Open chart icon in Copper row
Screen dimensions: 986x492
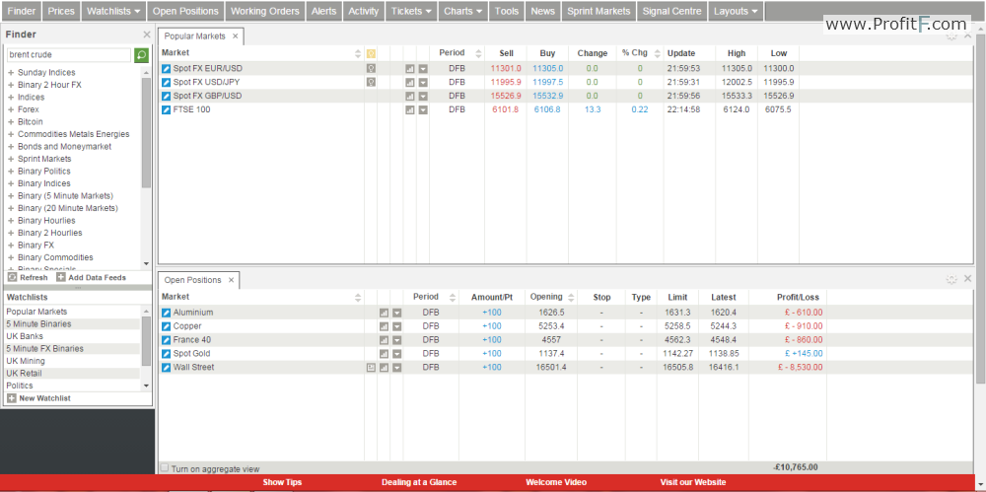pyautogui.click(x=385, y=326)
